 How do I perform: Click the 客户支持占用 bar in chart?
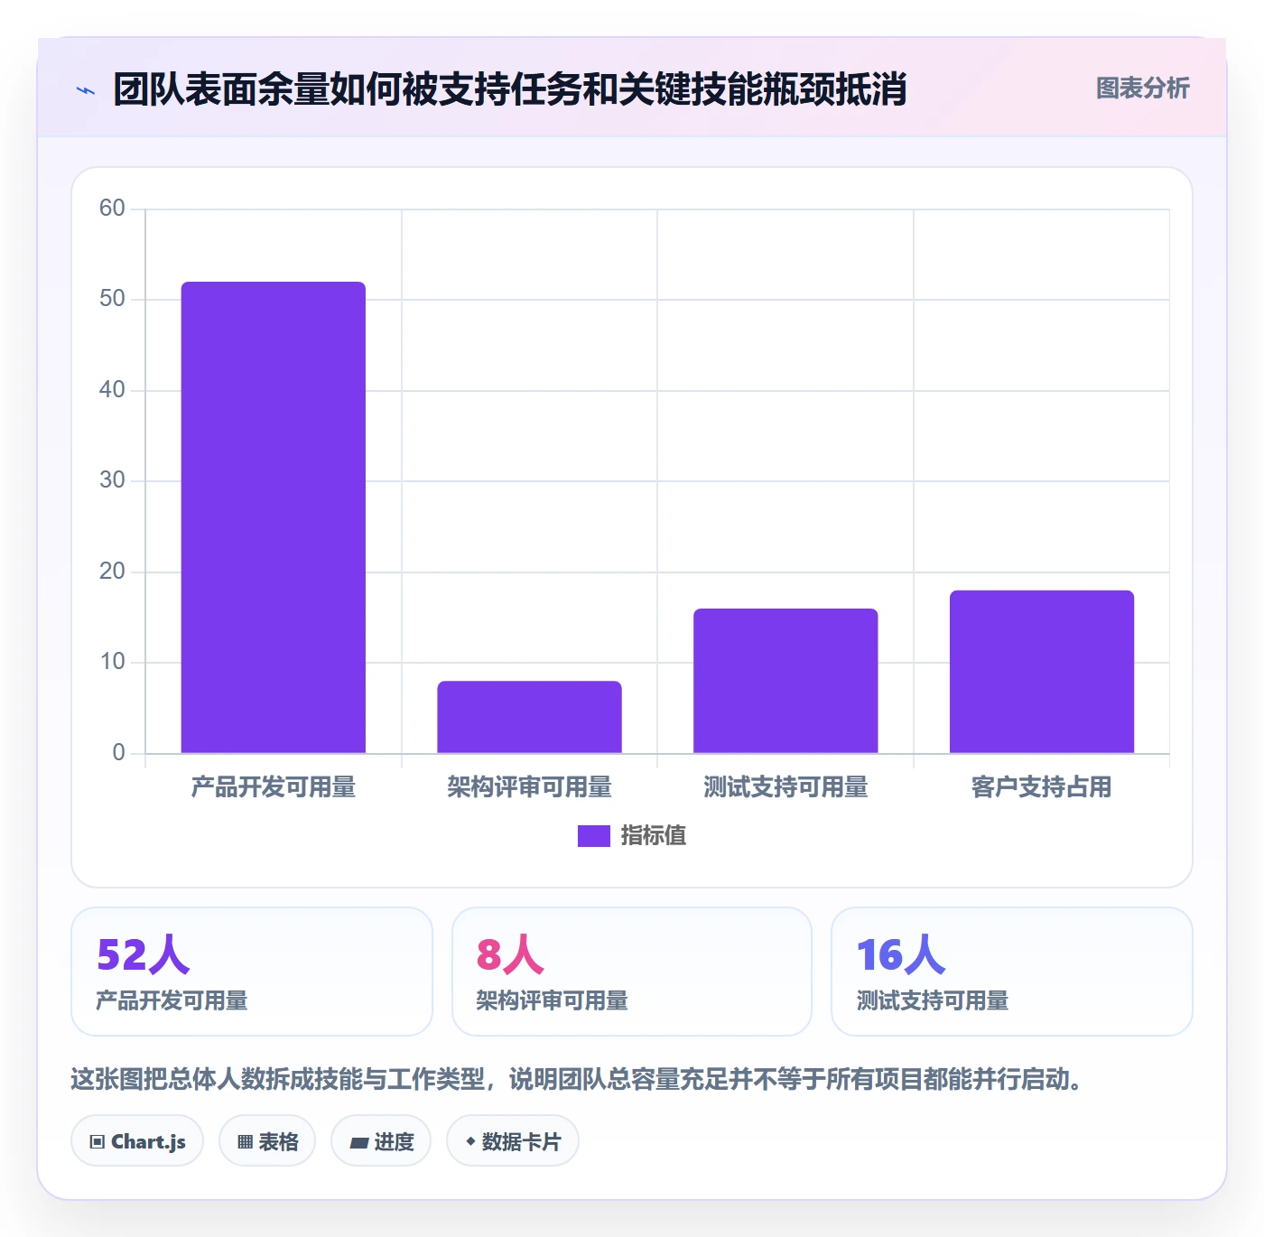1042,672
